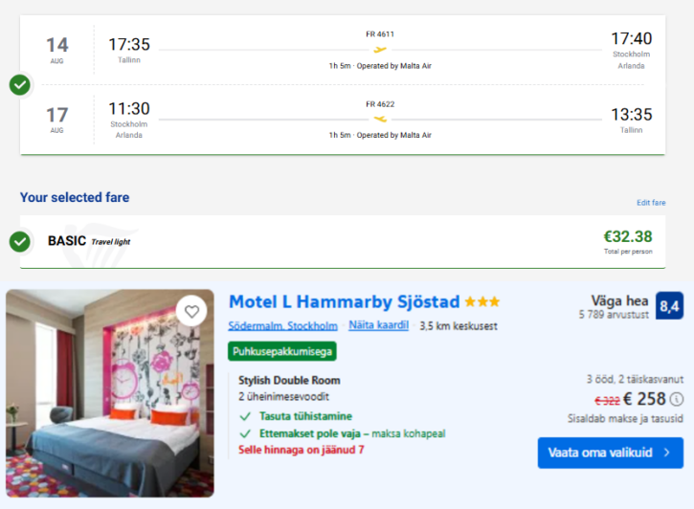Click the Vaata oma valikuid button
The width and height of the screenshot is (694, 509).
611,453
